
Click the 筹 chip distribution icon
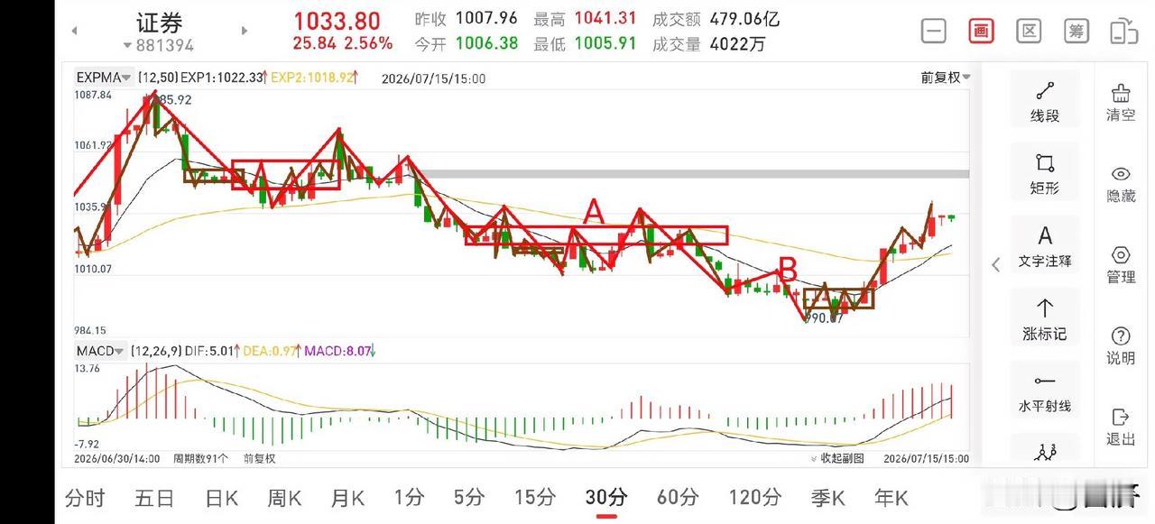1076,31
